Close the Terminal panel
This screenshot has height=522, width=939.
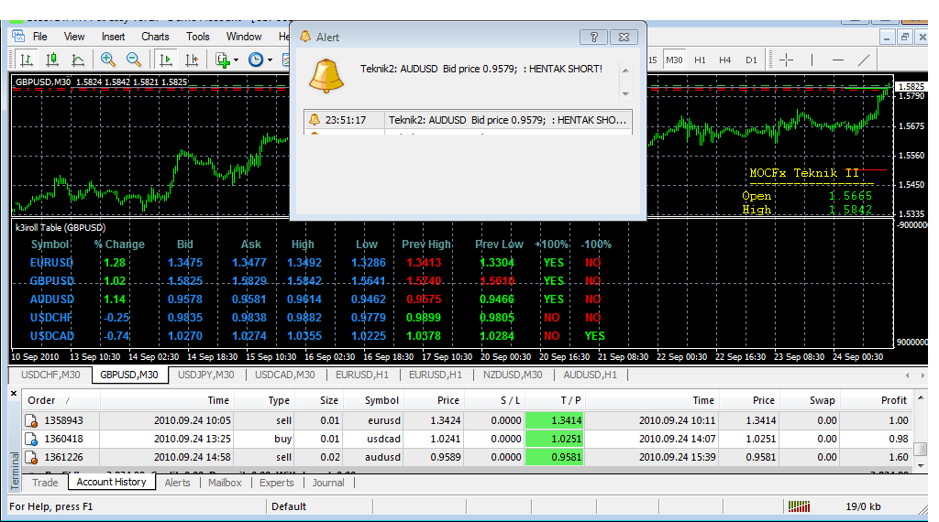14,394
